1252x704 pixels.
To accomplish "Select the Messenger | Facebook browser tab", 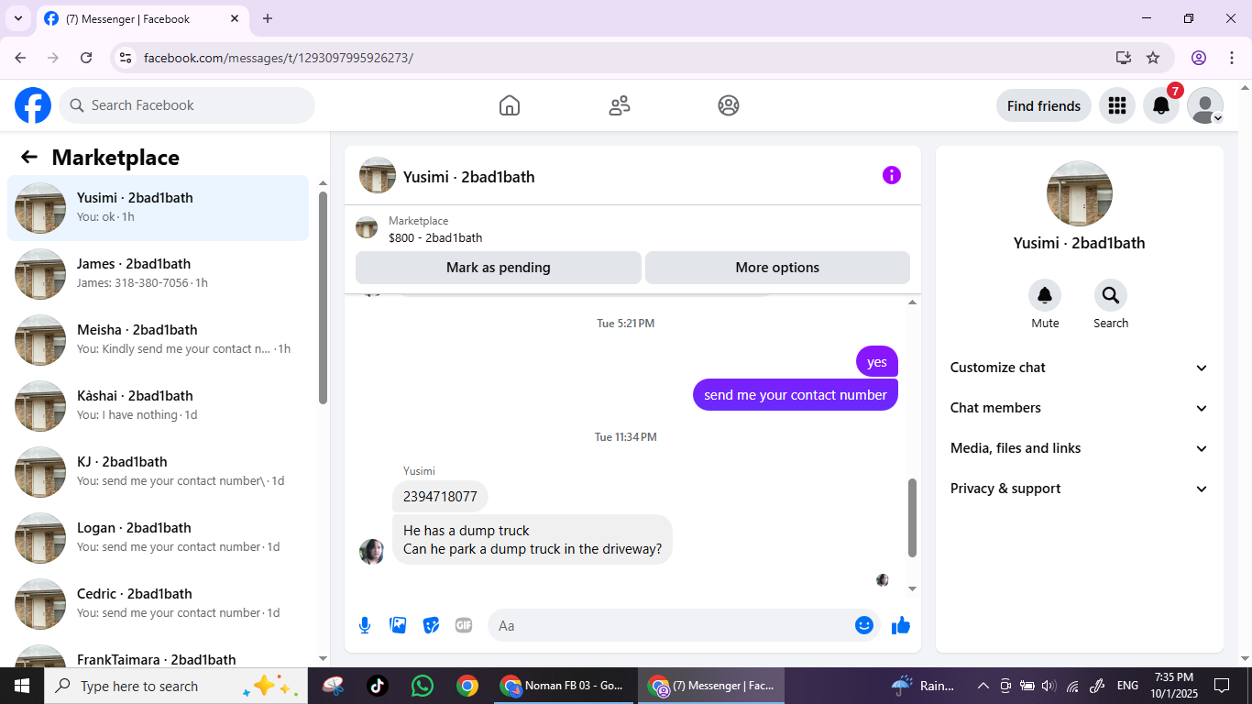I will 142,18.
